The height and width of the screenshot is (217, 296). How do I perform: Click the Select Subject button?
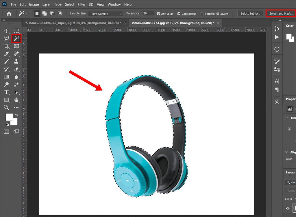pos(250,14)
